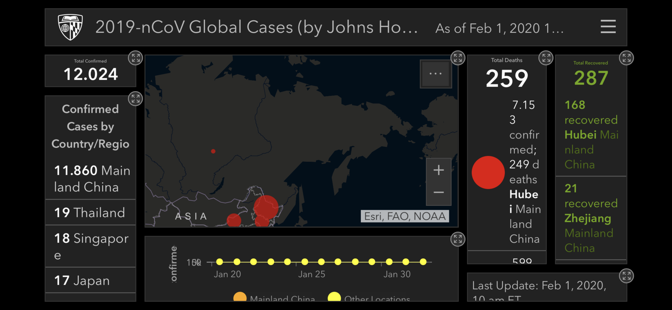
Task: Zoom in on the map
Action: coord(438,170)
